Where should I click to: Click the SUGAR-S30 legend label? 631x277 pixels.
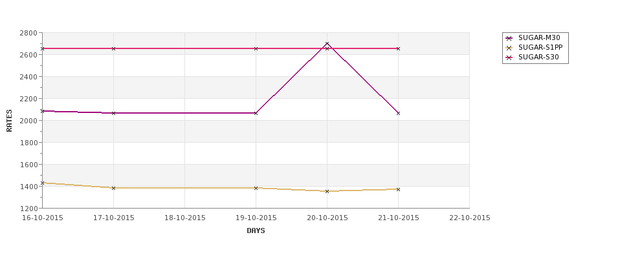point(538,57)
